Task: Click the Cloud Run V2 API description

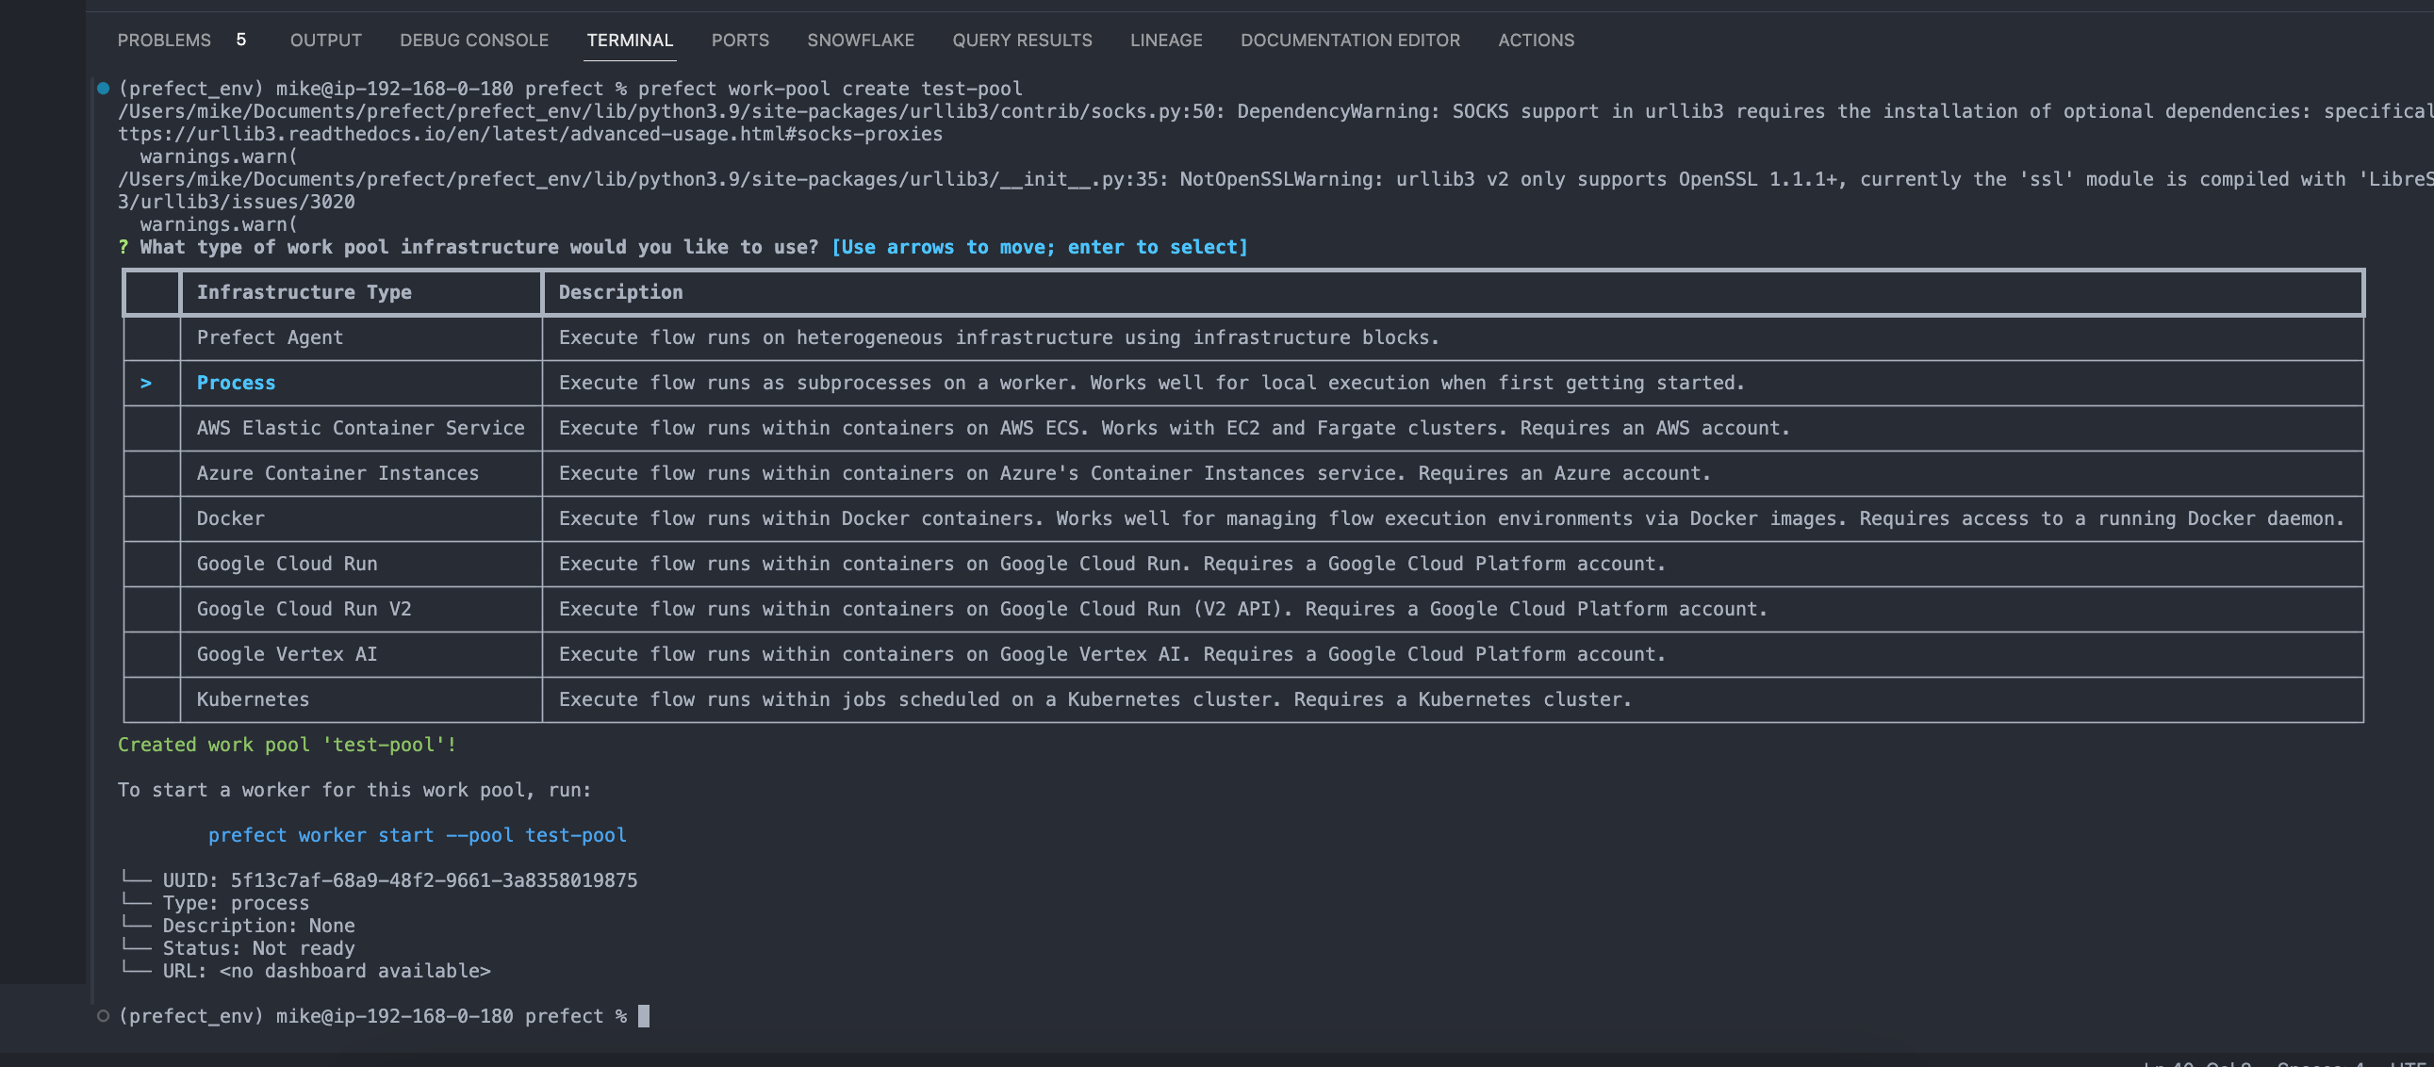Action: (x=1163, y=610)
